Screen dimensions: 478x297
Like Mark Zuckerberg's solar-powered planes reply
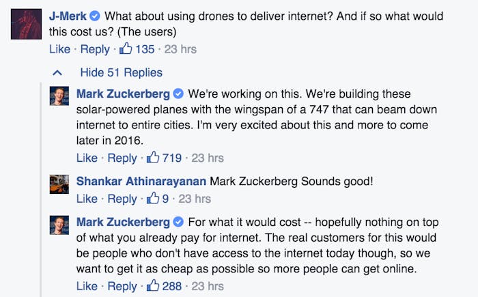click(x=87, y=158)
